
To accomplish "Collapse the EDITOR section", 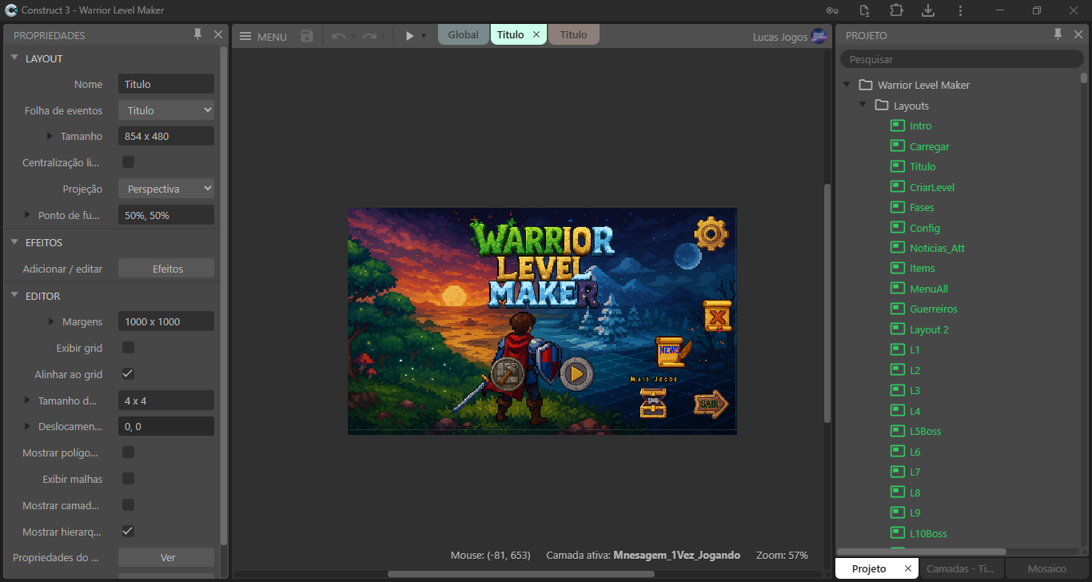I will click(15, 296).
